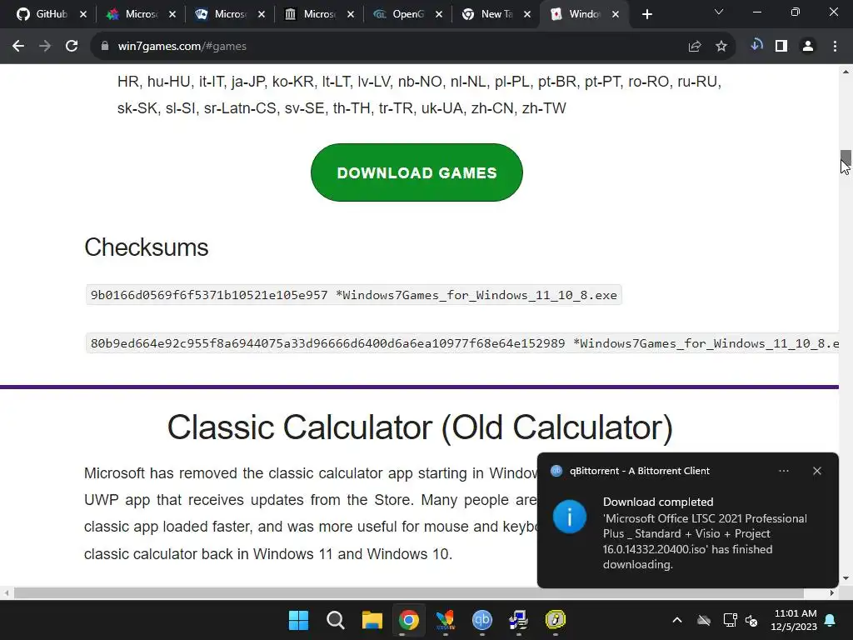Close the OpenGL tab
853x640 pixels.
tap(439, 15)
